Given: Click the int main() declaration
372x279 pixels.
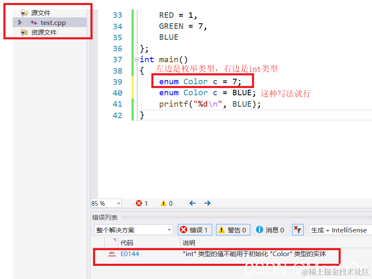Looking at the screenshot, I should [164, 59].
